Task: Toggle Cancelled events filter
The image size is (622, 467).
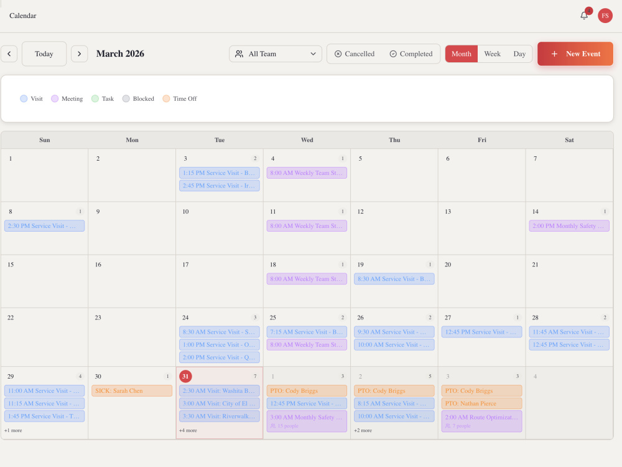Action: point(355,54)
